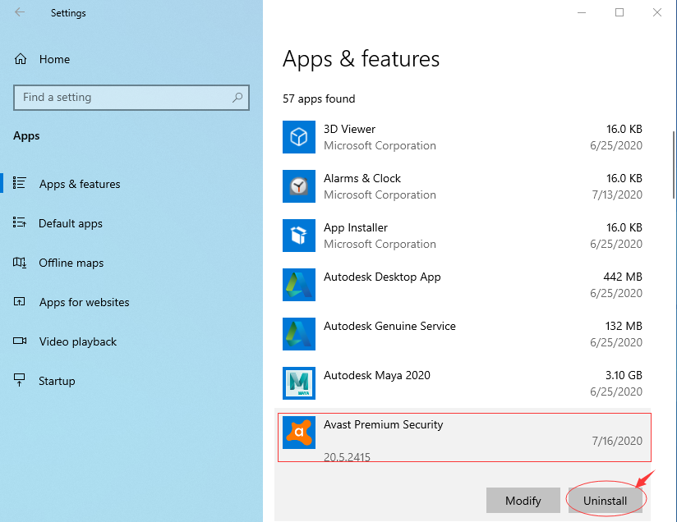This screenshot has width=677, height=522.
Task: Click the Offline maps map icon
Action: (x=20, y=263)
